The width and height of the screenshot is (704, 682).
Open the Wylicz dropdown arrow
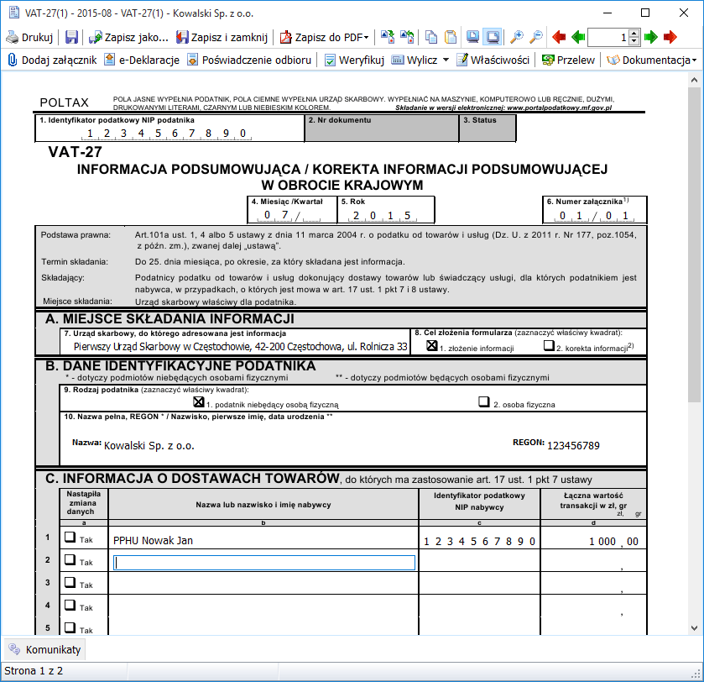coord(446,60)
